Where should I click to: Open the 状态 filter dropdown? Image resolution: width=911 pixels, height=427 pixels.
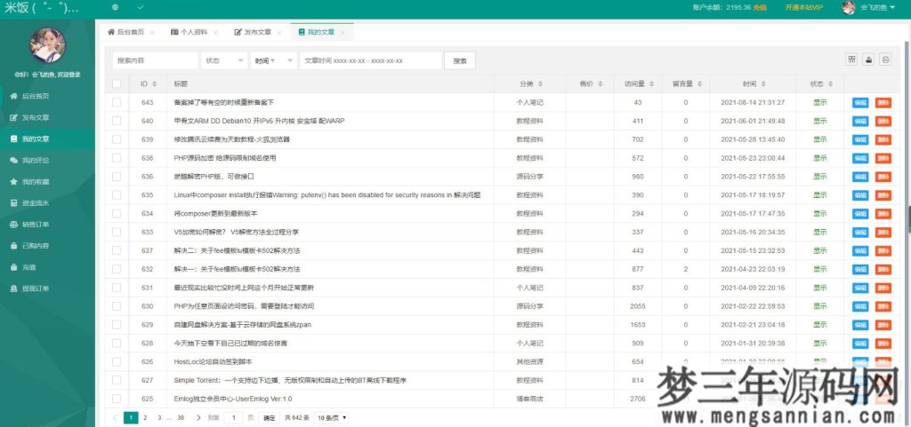[x=224, y=60]
